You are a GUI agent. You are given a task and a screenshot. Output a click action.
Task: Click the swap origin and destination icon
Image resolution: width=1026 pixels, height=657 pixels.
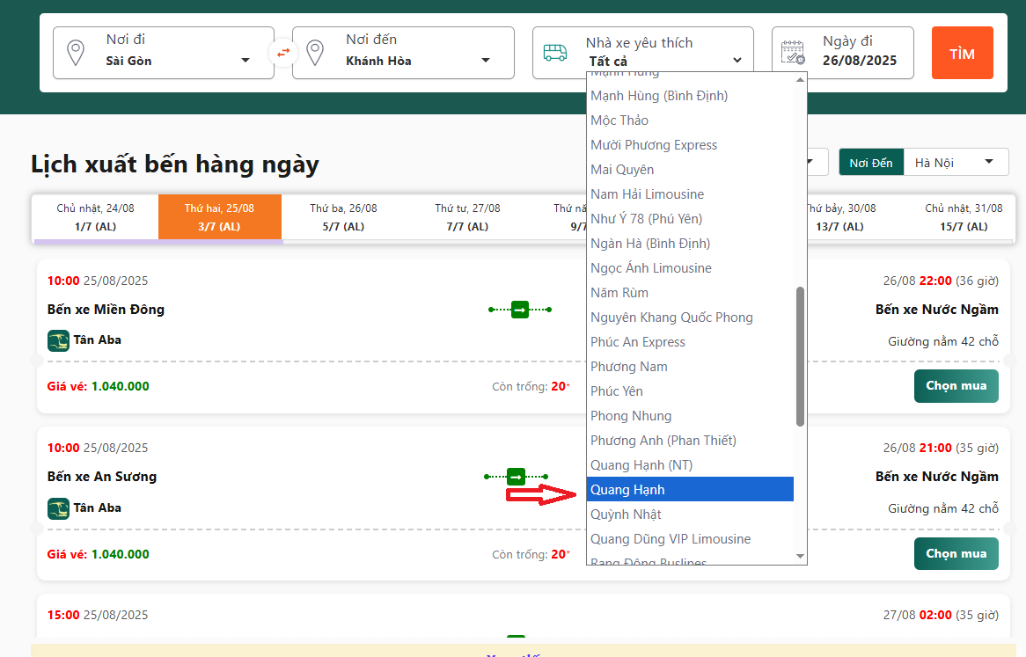tap(283, 53)
